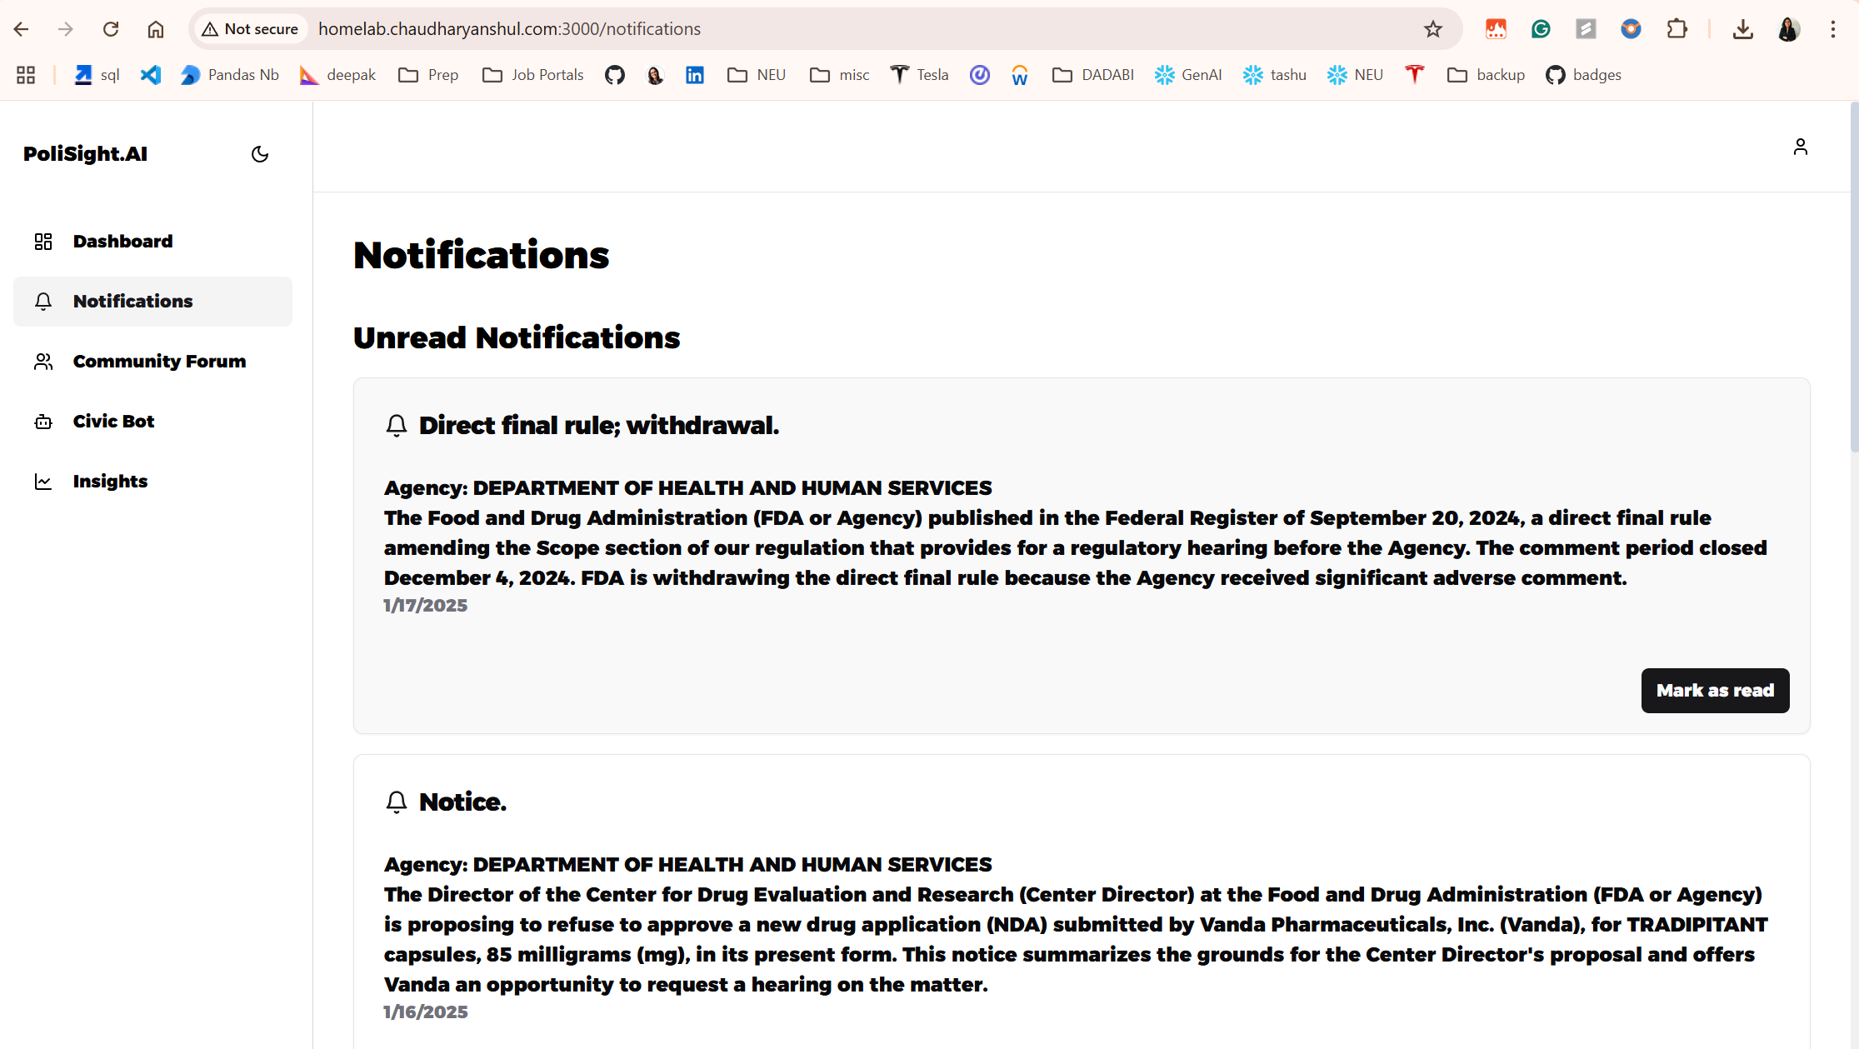Click the PoliSight.AI logo text
This screenshot has height=1049, width=1859.
pyautogui.click(x=85, y=154)
